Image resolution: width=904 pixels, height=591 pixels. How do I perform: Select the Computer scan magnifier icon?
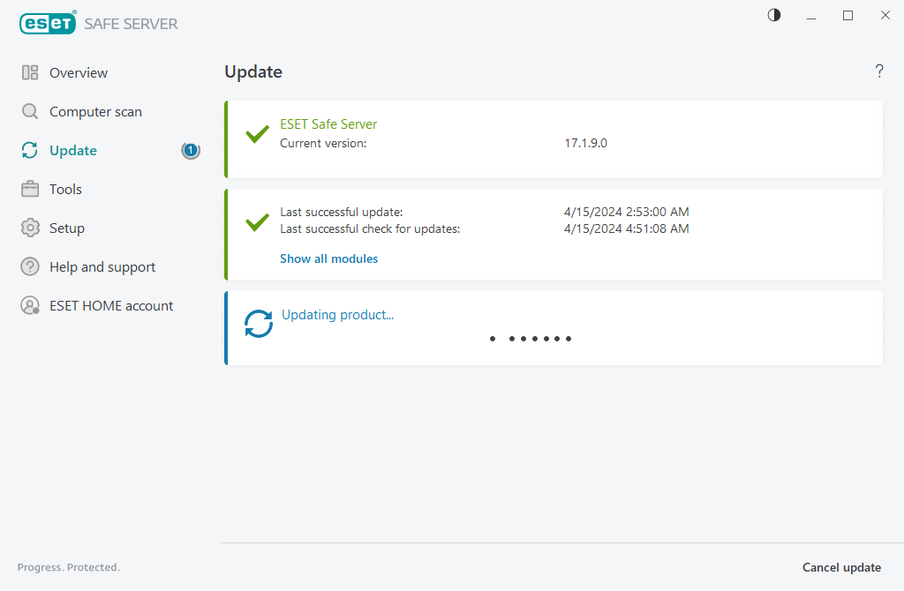click(27, 111)
